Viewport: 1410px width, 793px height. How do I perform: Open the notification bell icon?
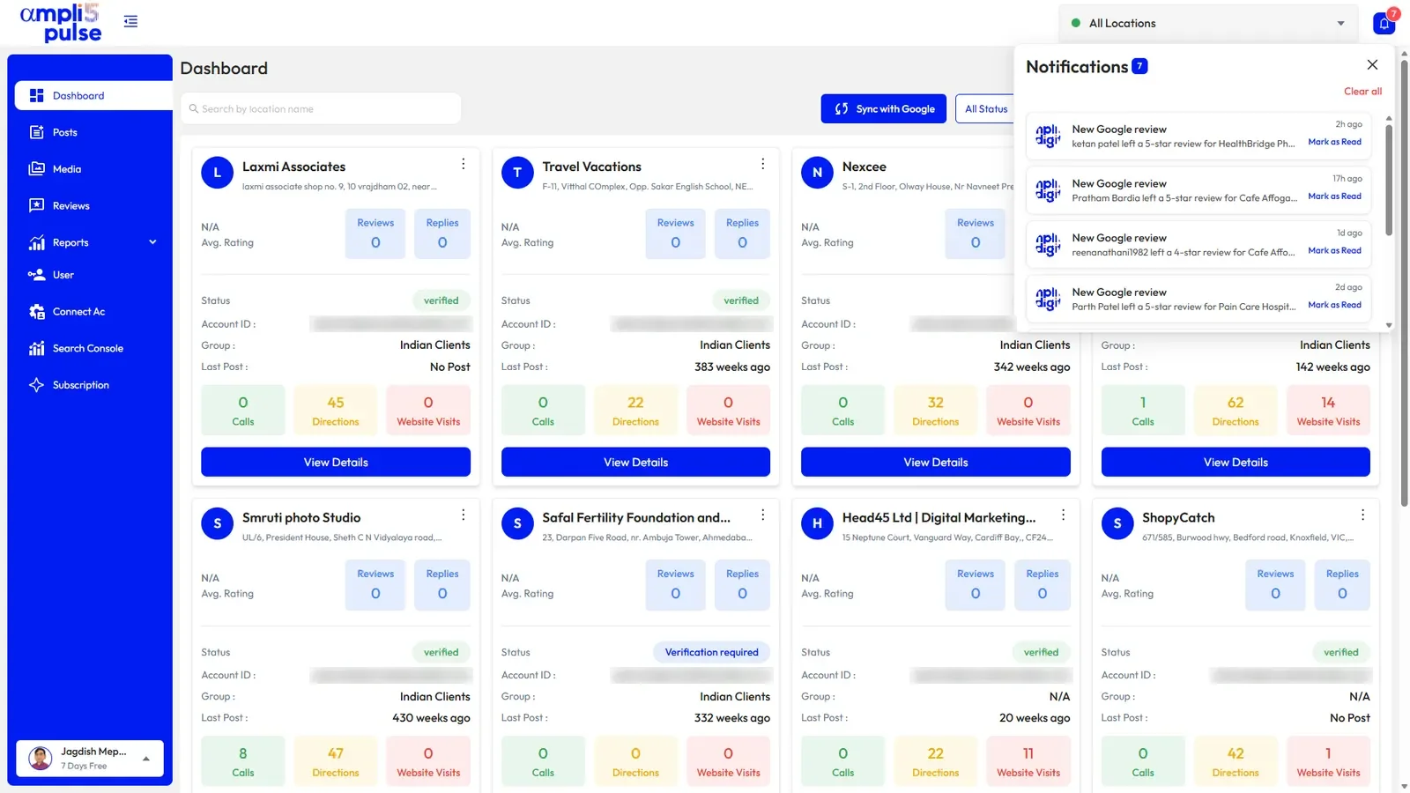tap(1384, 24)
